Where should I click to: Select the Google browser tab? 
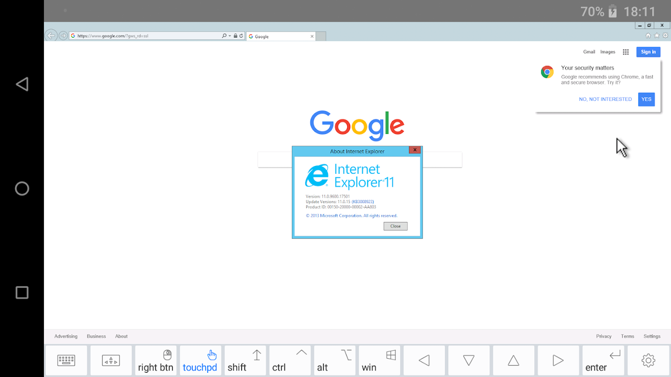tap(281, 36)
